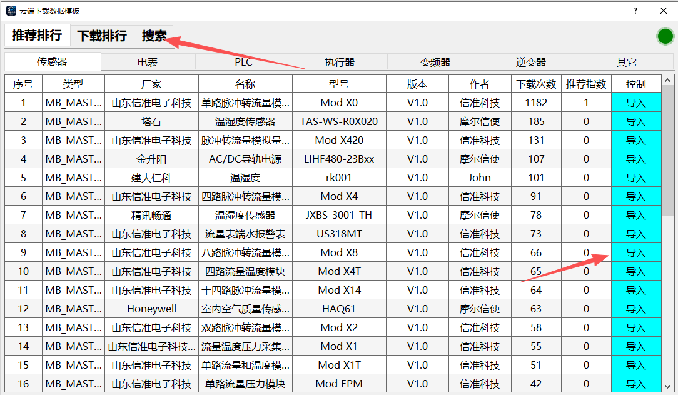This screenshot has width=678, height=395.
Task: Click the table scrollbar down arrow
Action: click(x=667, y=387)
